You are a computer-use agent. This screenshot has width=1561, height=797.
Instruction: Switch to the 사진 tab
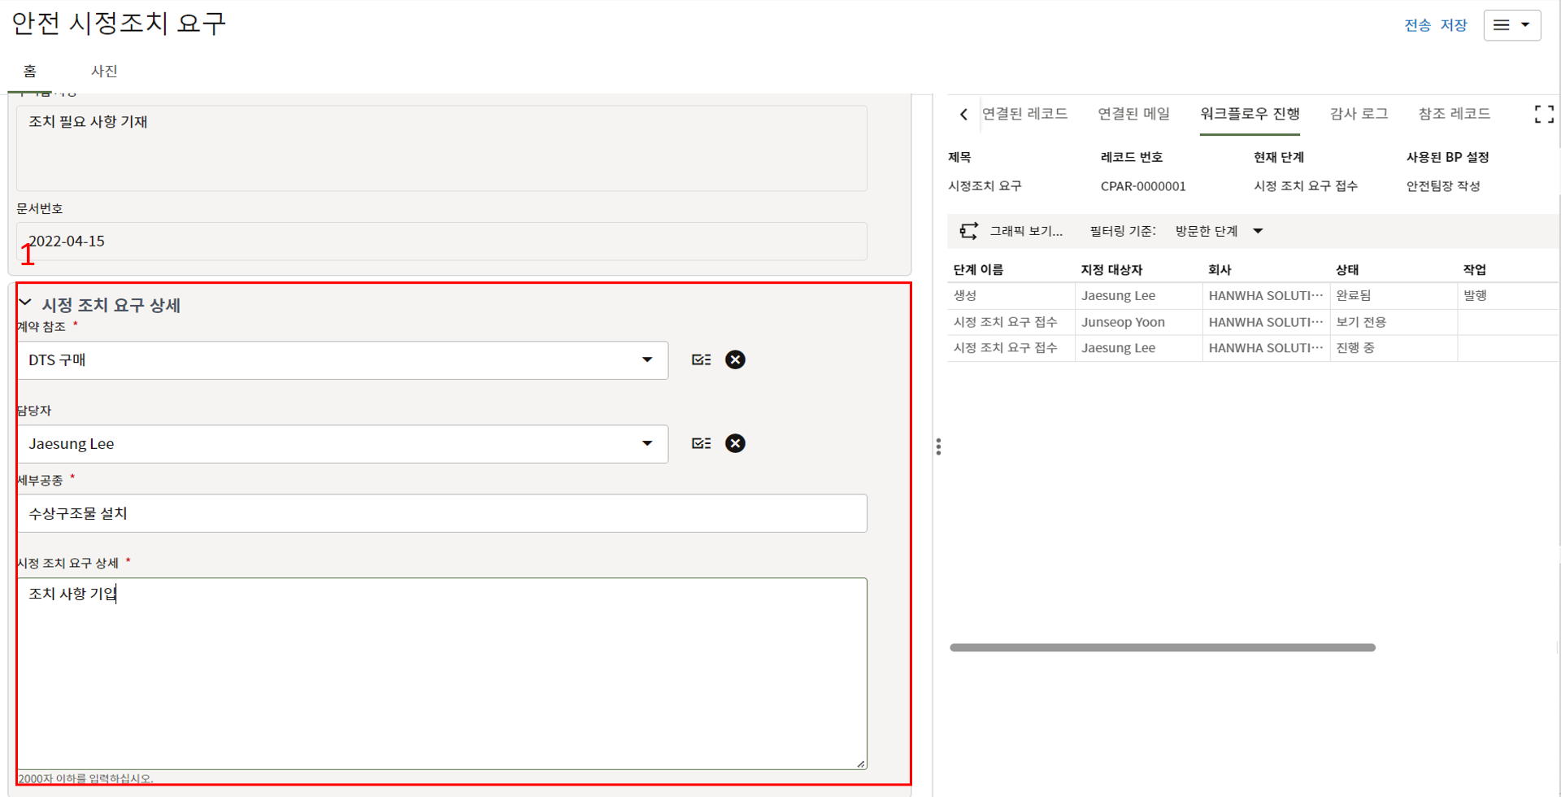coord(104,72)
